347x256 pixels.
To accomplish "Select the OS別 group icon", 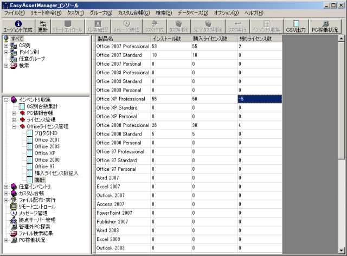I will [x=14, y=46].
